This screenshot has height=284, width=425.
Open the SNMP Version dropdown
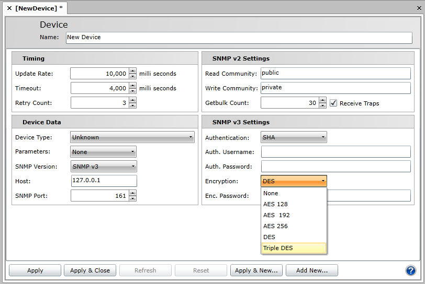coord(103,167)
